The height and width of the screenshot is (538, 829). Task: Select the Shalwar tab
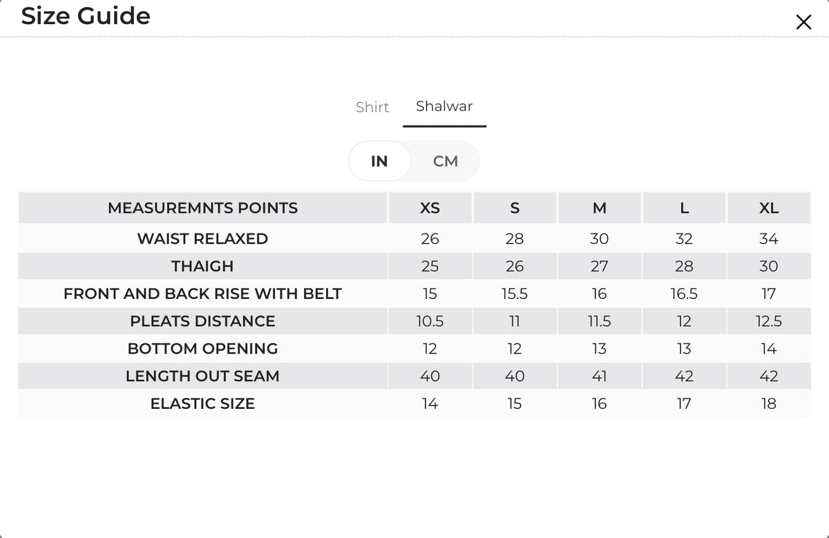pos(444,106)
